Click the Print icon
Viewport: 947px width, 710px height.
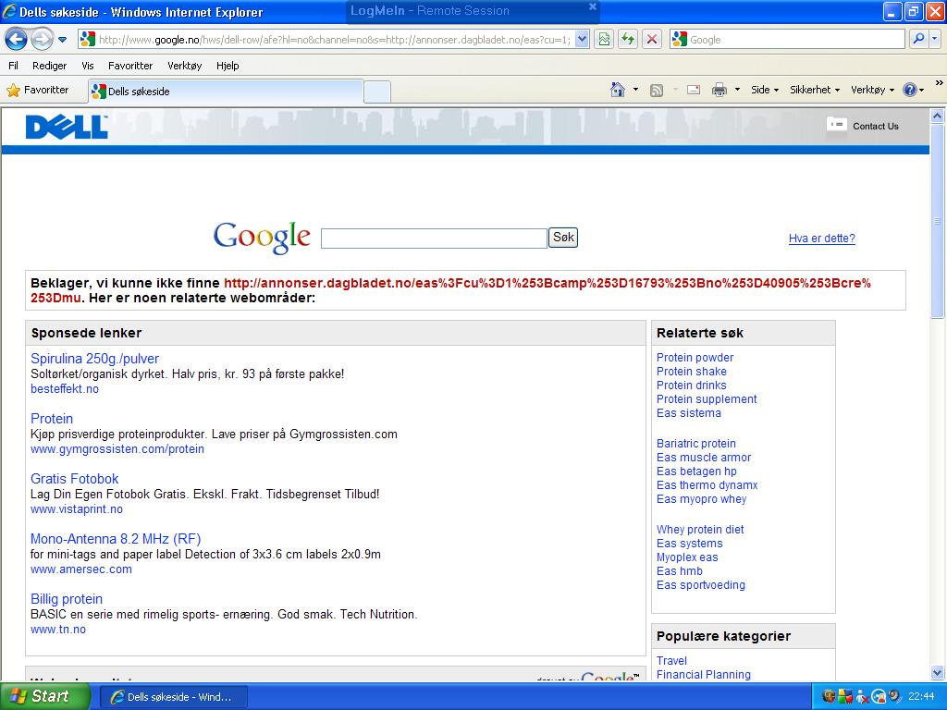coord(719,90)
